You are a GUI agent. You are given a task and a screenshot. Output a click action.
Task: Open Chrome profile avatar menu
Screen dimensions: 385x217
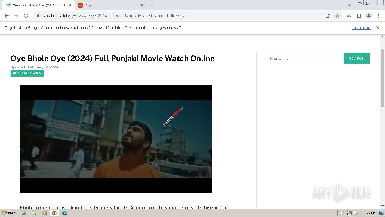pos(368,16)
